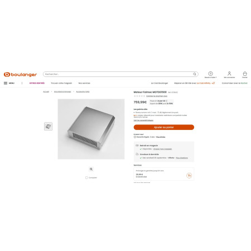
Task: Click the star rating review link
Action: (157, 96)
